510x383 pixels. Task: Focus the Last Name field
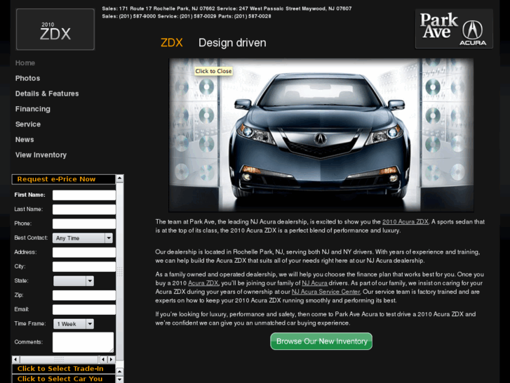tap(84, 209)
